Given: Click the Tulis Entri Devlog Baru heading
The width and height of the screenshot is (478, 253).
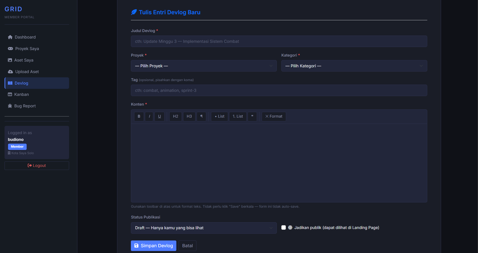Looking at the screenshot, I should point(170,12).
